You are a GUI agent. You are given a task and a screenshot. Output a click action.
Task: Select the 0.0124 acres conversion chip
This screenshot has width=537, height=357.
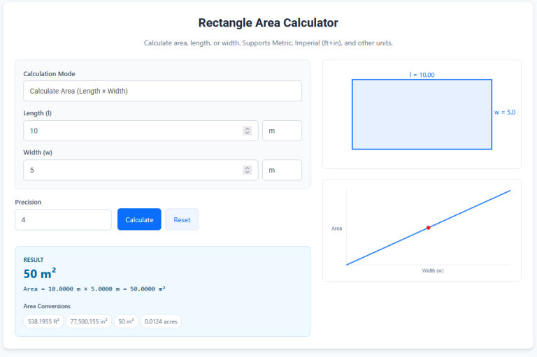click(161, 321)
